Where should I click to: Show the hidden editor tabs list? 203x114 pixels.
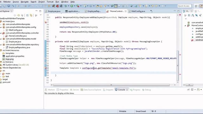pyautogui.click(x=151, y=11)
